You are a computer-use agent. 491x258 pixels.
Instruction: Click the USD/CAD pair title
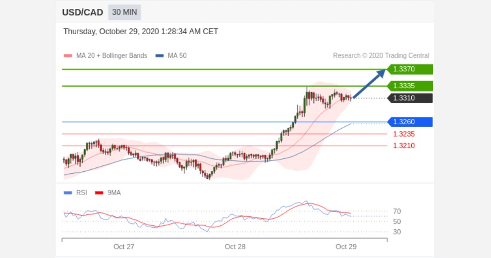(x=82, y=12)
